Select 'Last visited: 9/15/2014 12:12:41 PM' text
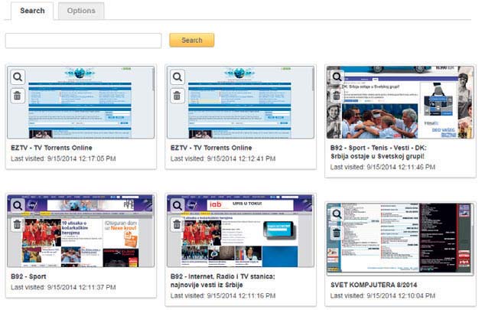This screenshot has width=482, height=310. (223, 158)
